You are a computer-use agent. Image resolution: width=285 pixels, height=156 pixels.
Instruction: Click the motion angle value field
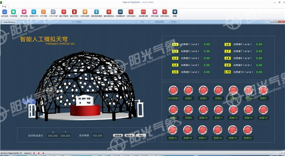(x=98, y=135)
